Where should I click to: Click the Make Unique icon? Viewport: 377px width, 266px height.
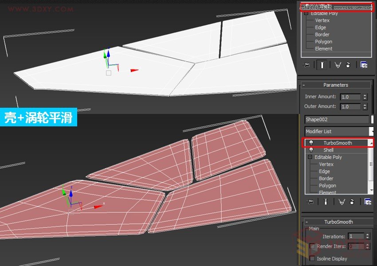click(x=338, y=64)
